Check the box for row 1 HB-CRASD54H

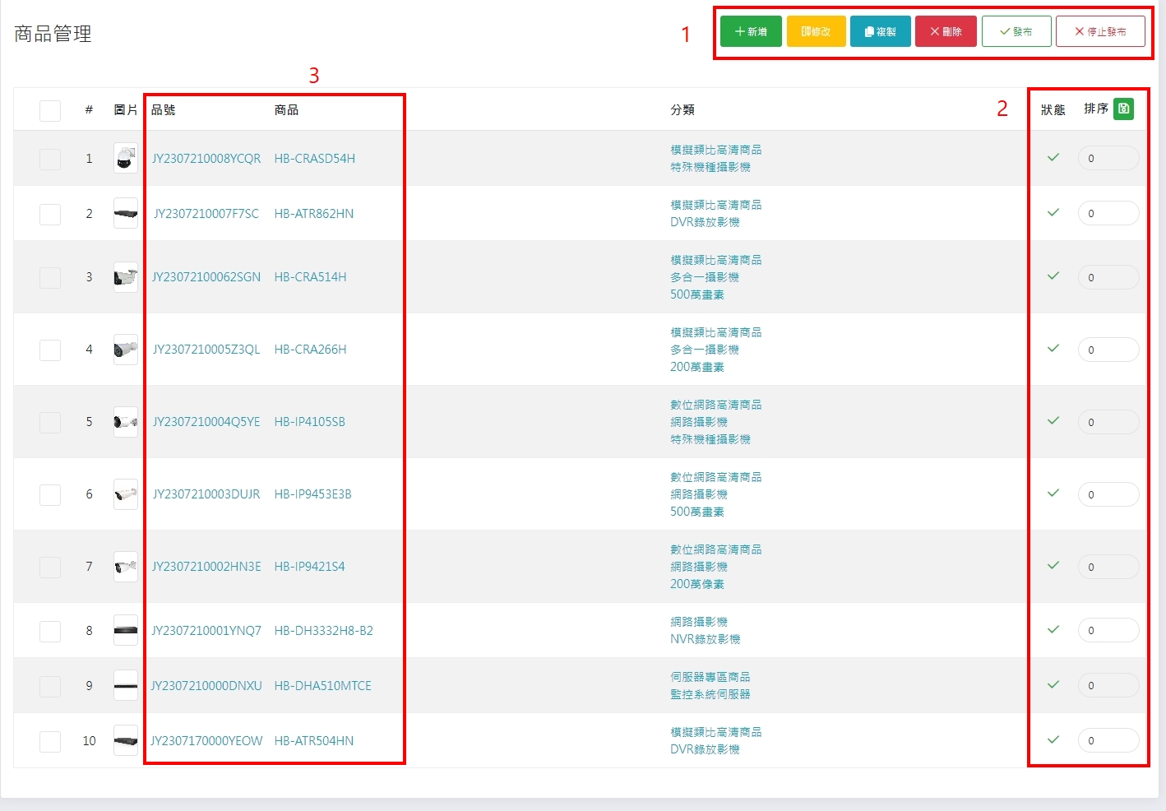(50, 159)
